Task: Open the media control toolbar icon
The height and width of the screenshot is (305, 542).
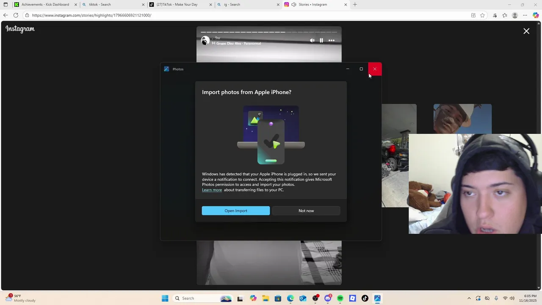Action: [x=495, y=15]
